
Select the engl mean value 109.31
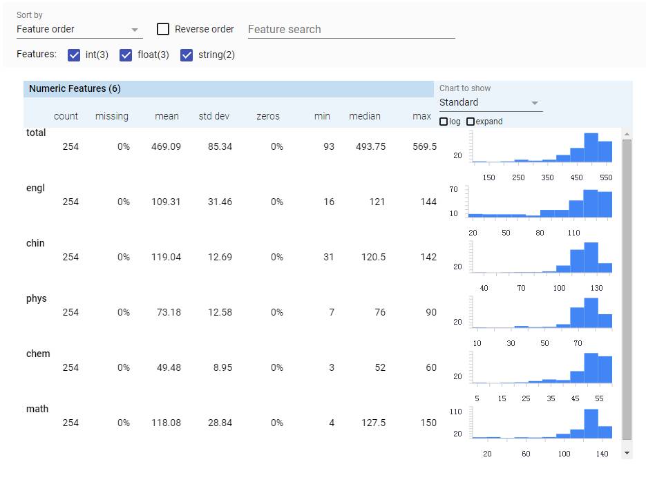tap(166, 202)
